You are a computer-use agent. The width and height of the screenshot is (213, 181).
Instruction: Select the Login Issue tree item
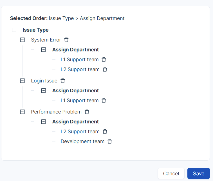[x=44, y=81]
